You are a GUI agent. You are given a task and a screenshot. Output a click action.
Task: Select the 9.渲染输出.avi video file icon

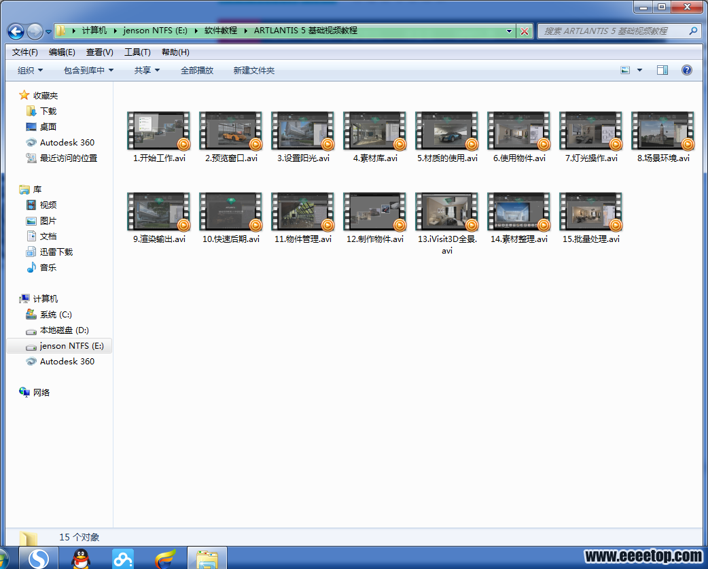click(x=158, y=211)
